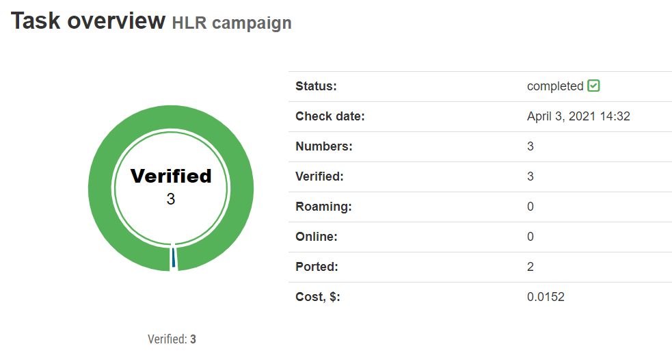672x353 pixels.
Task: Click the Verified: 3 legend below chart
Action: [x=172, y=339]
